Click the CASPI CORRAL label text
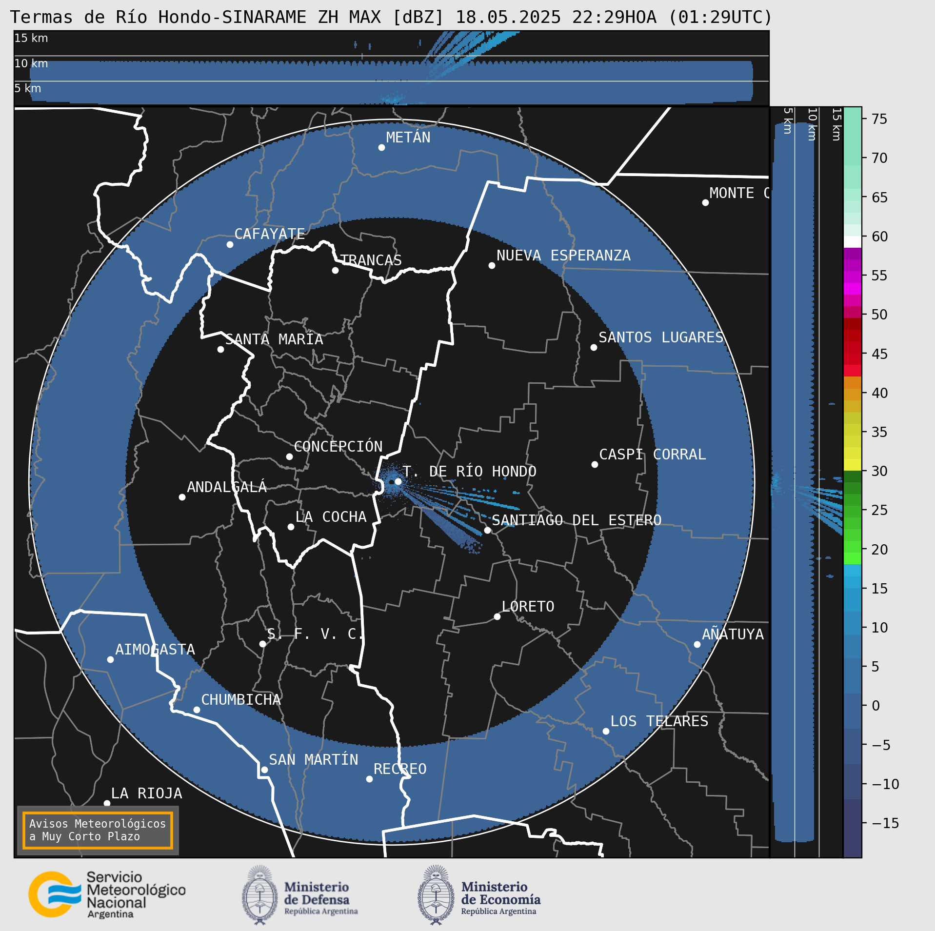Viewport: 935px width, 931px height. [x=653, y=455]
